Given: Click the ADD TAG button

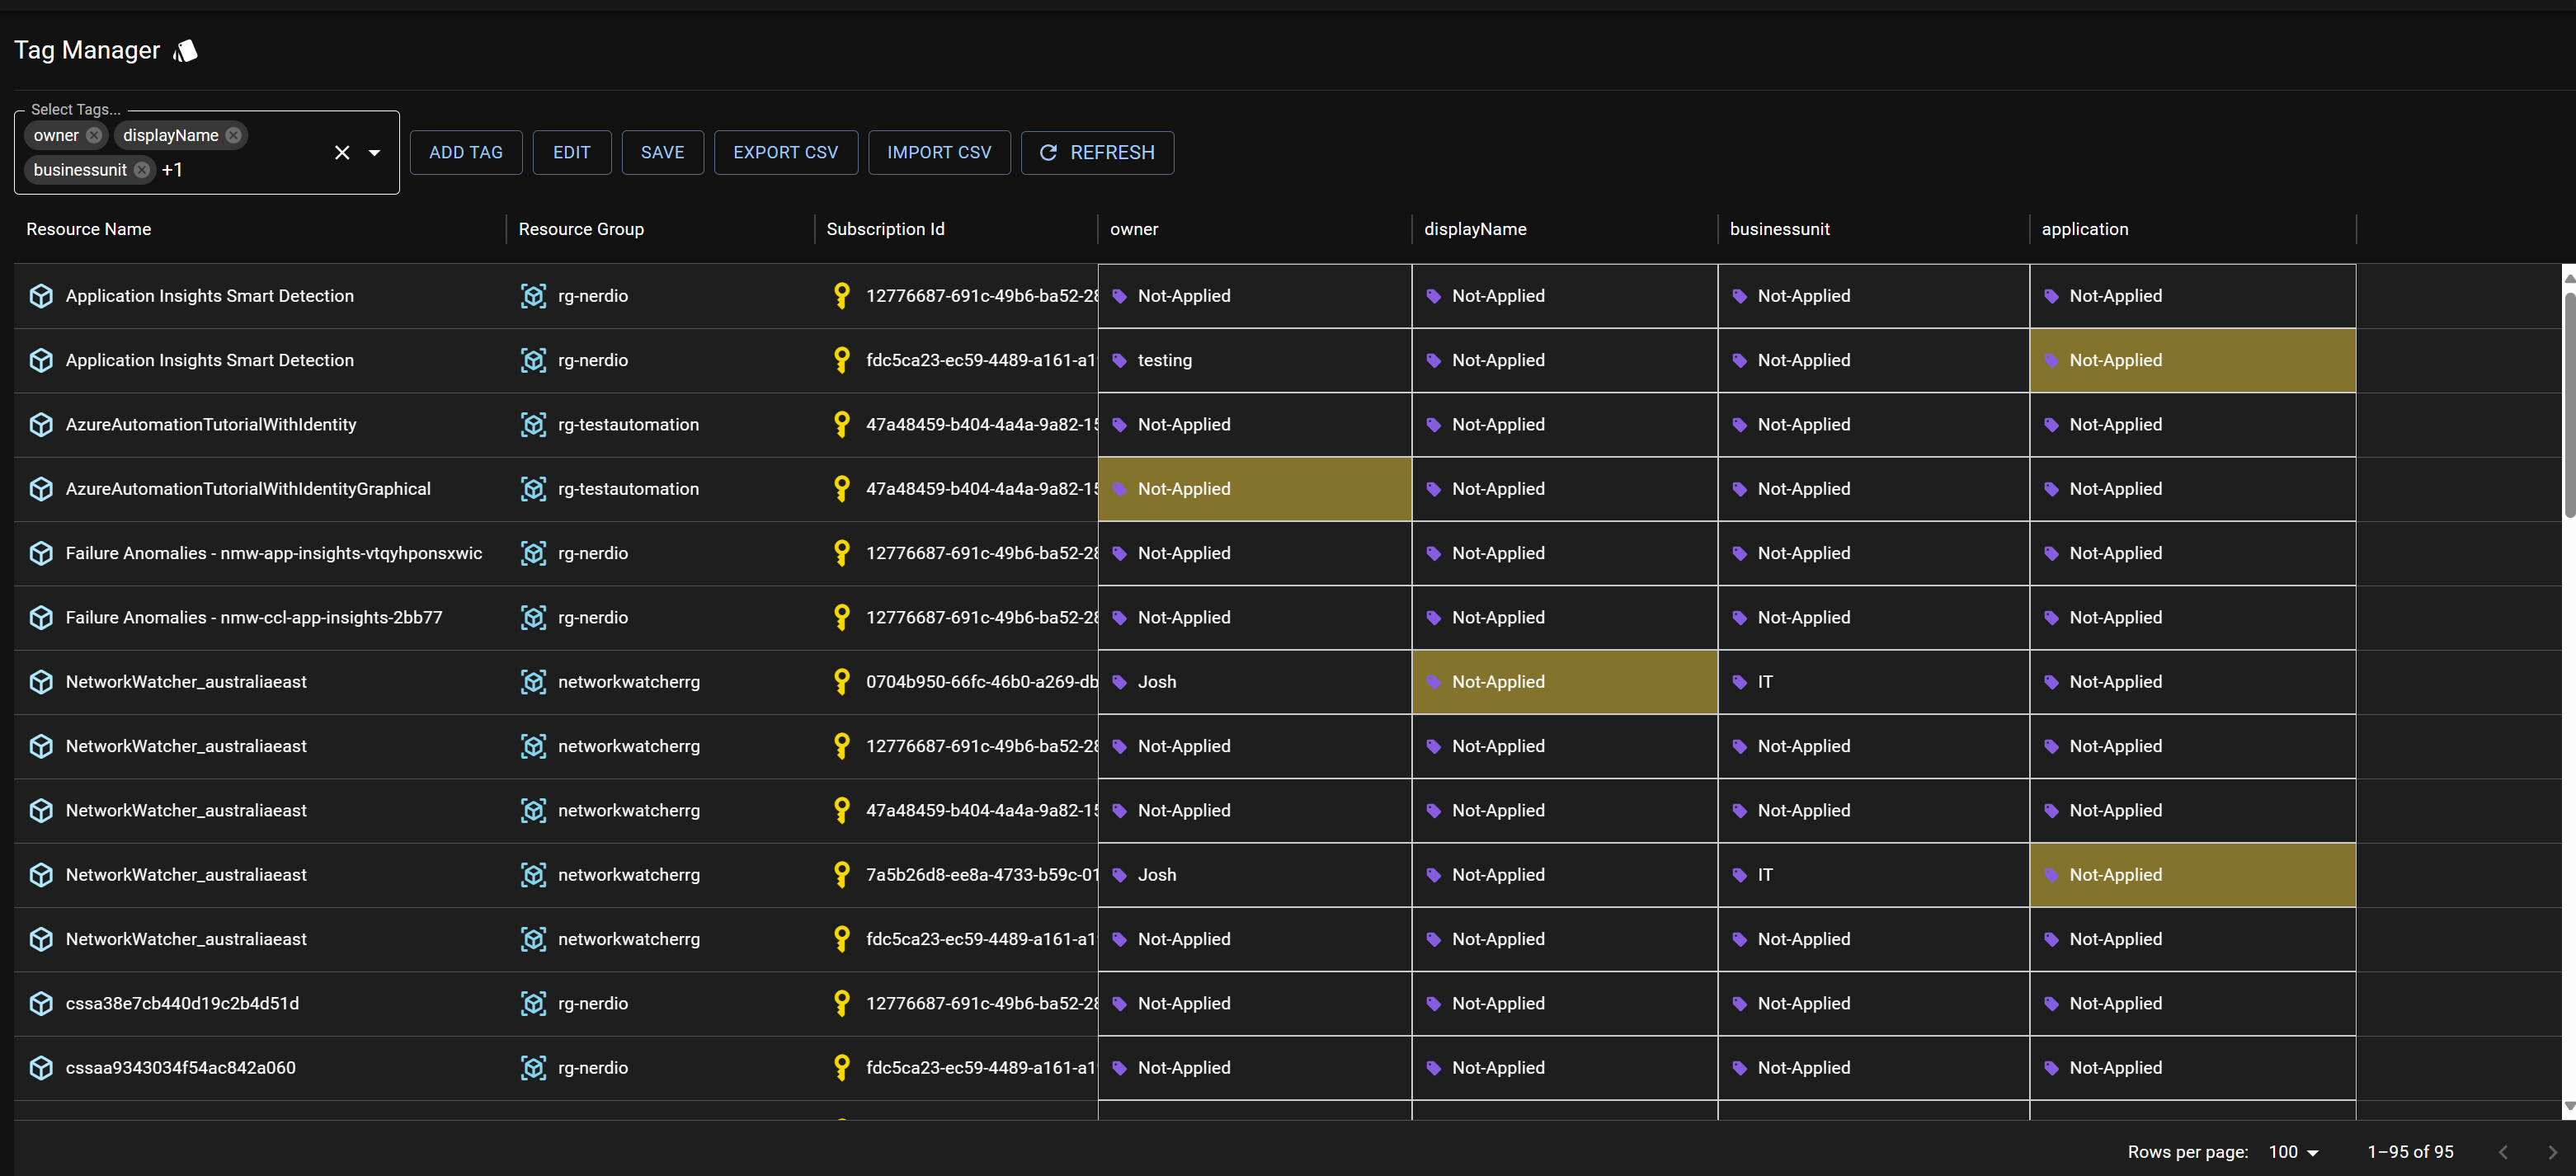Looking at the screenshot, I should (x=466, y=152).
